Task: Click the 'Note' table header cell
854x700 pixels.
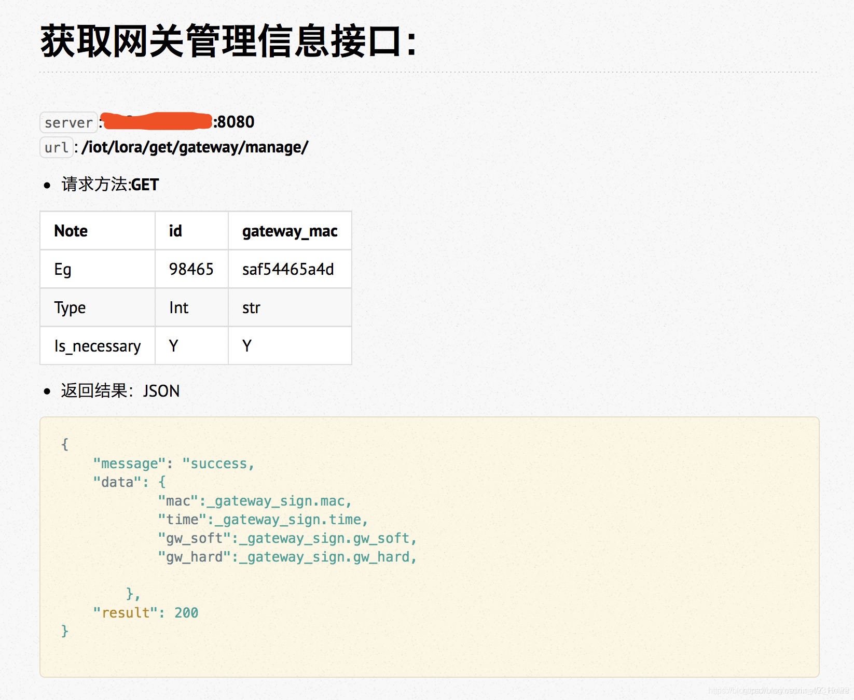Action: point(98,231)
